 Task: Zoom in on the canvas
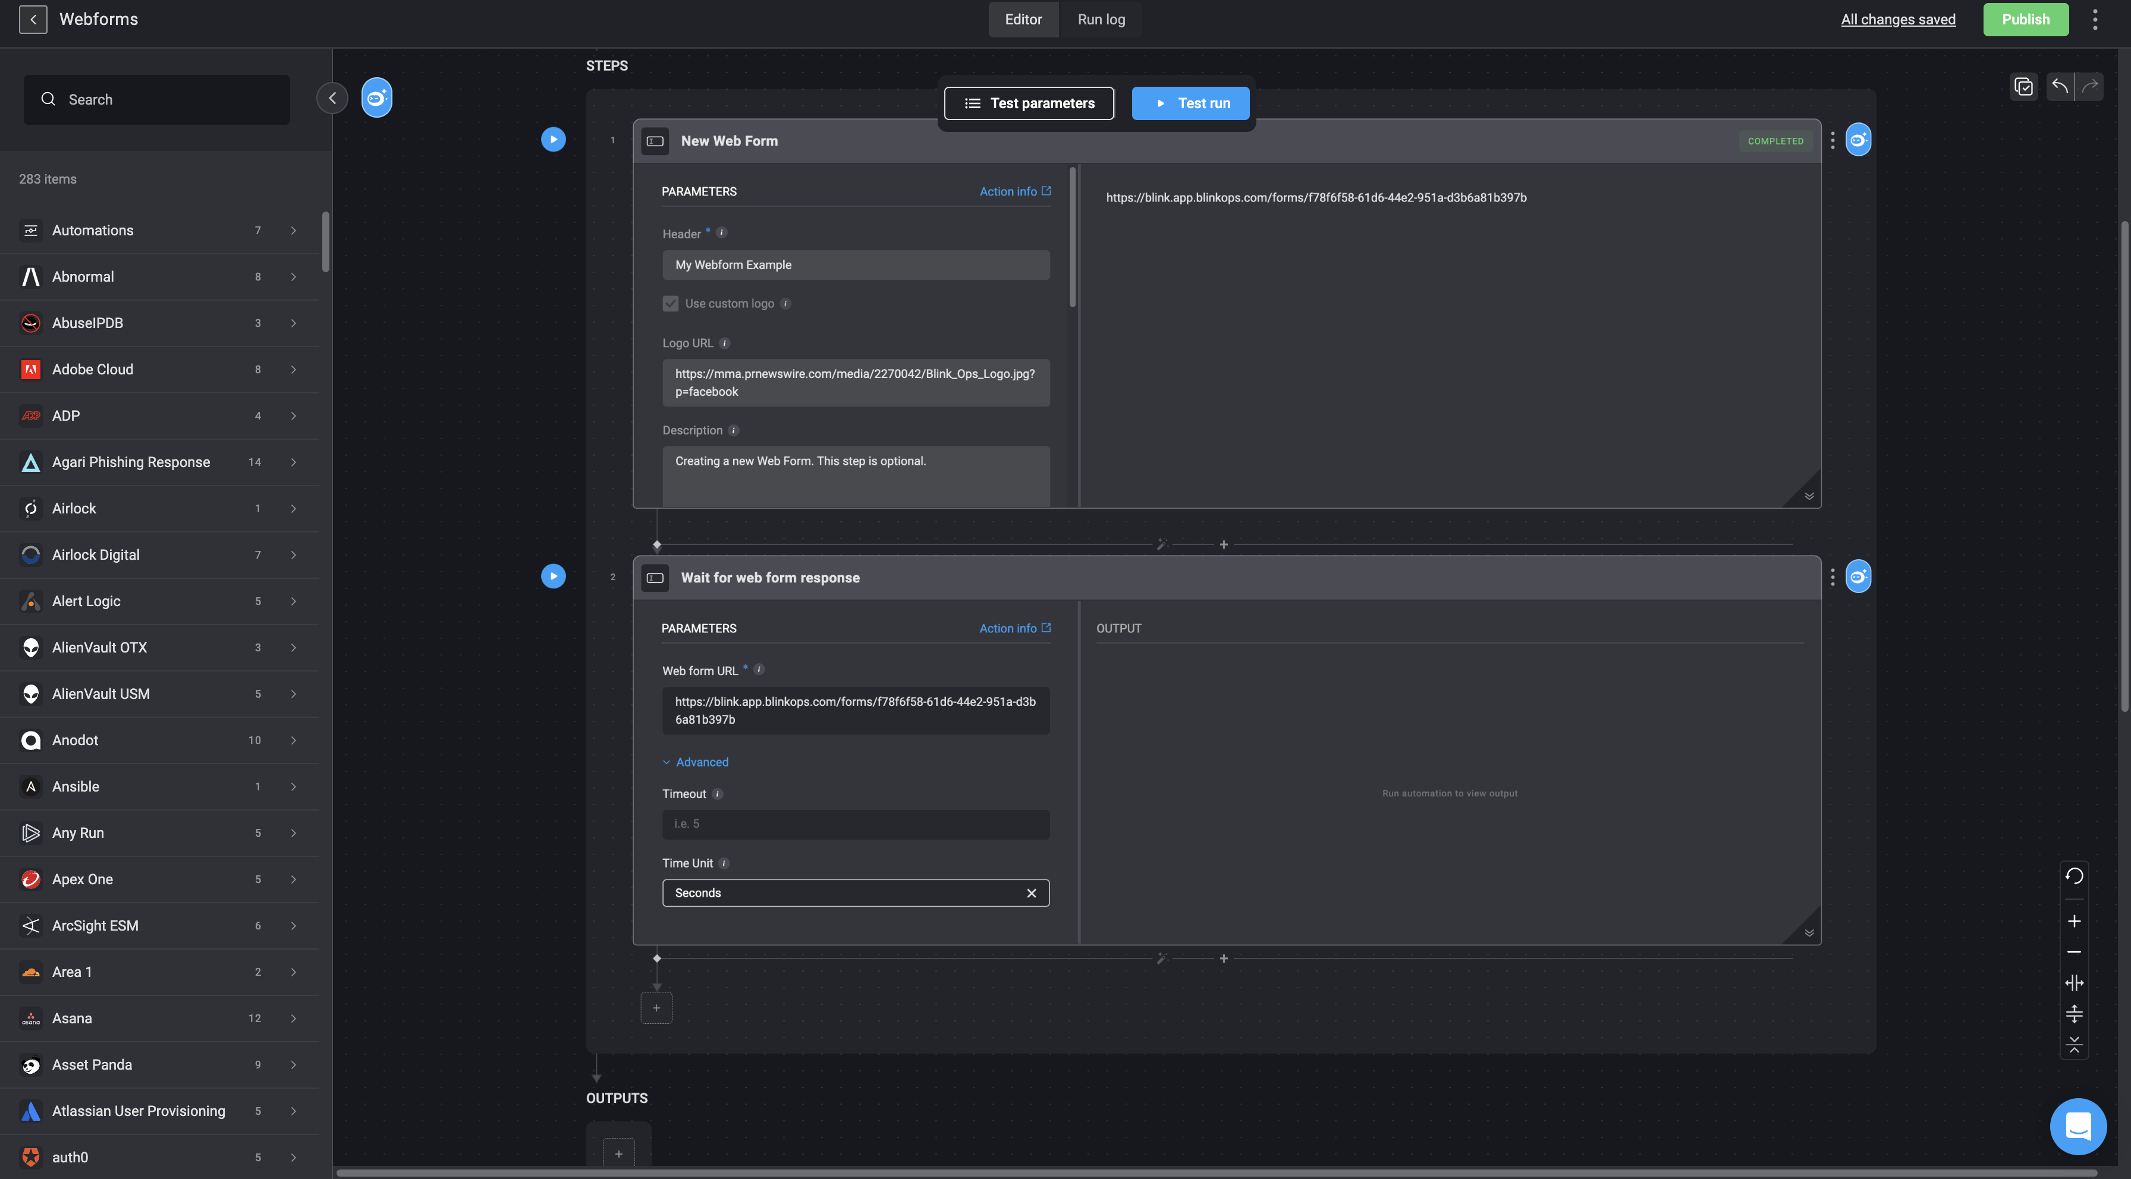(2074, 921)
